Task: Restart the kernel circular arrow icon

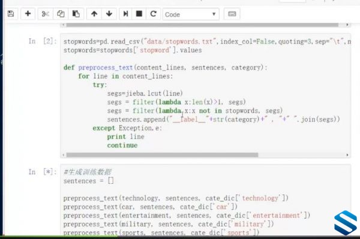Action: point(153,14)
